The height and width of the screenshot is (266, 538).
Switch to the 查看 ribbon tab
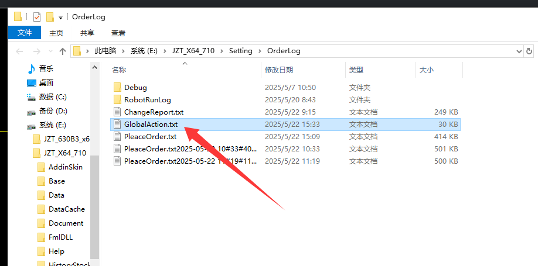point(118,33)
